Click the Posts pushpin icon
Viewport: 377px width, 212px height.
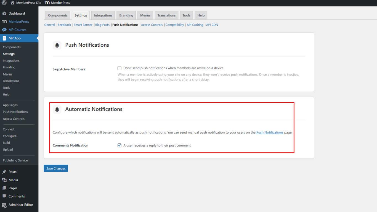(x=4, y=172)
